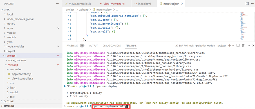The image size is (255, 109).
Task: Expand the top-level node_modules folder
Action: 31,47
